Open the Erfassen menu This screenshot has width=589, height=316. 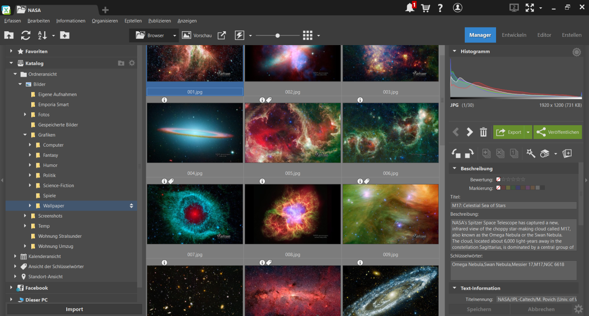(x=12, y=21)
